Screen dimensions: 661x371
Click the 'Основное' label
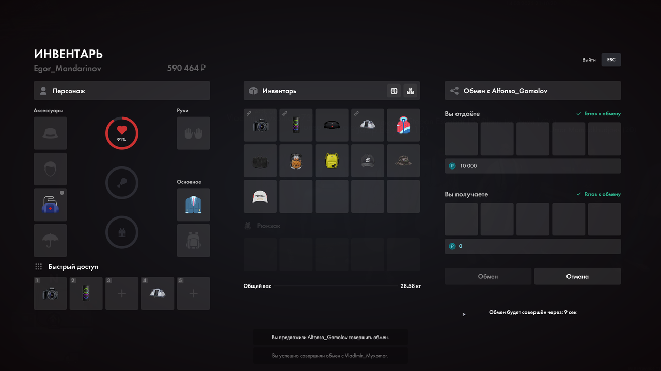[x=189, y=182]
